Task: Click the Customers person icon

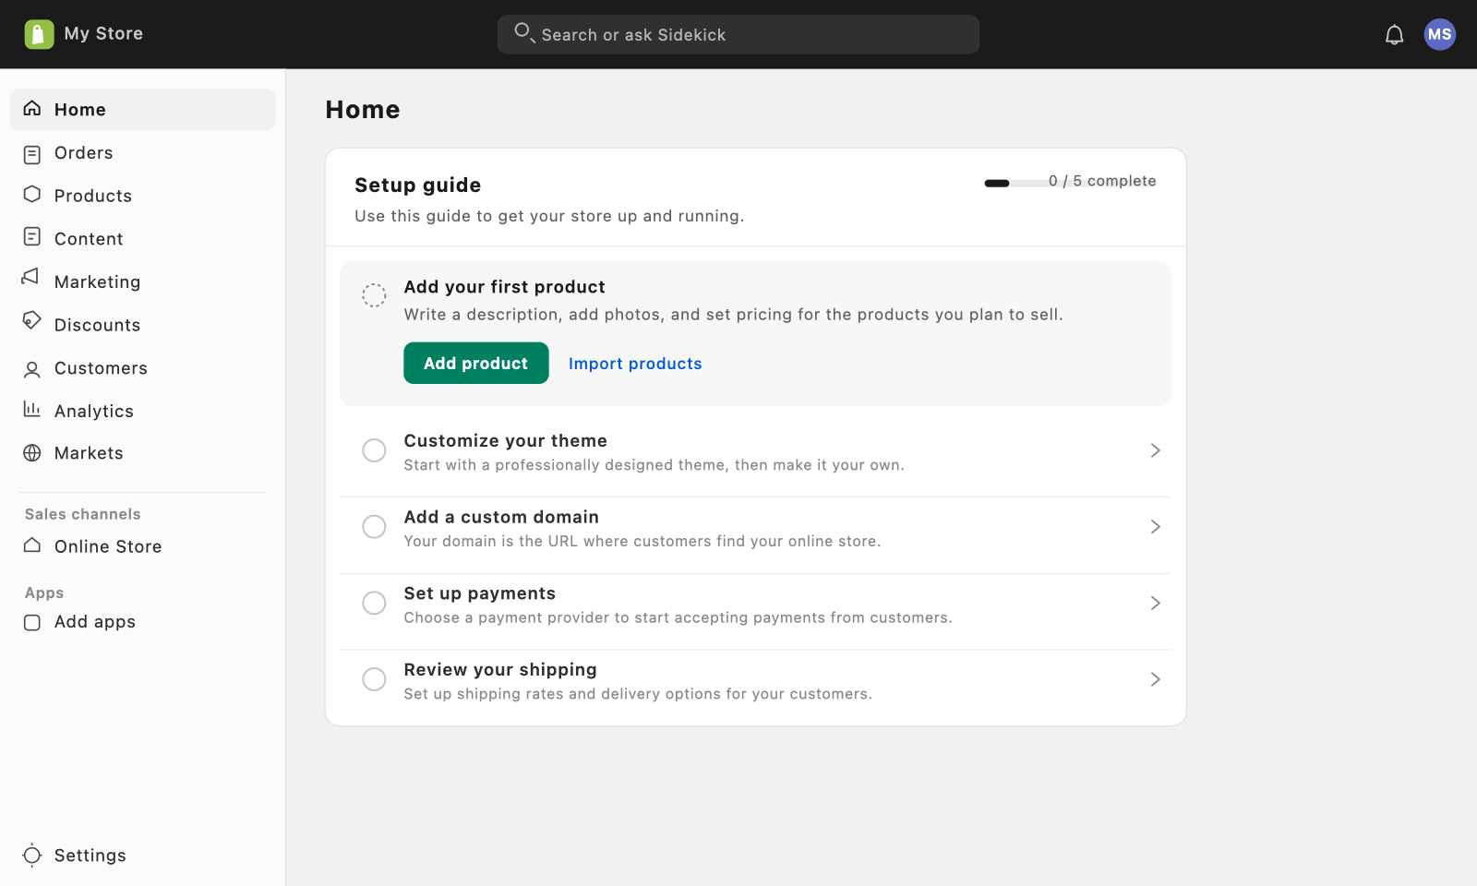Action: [32, 370]
